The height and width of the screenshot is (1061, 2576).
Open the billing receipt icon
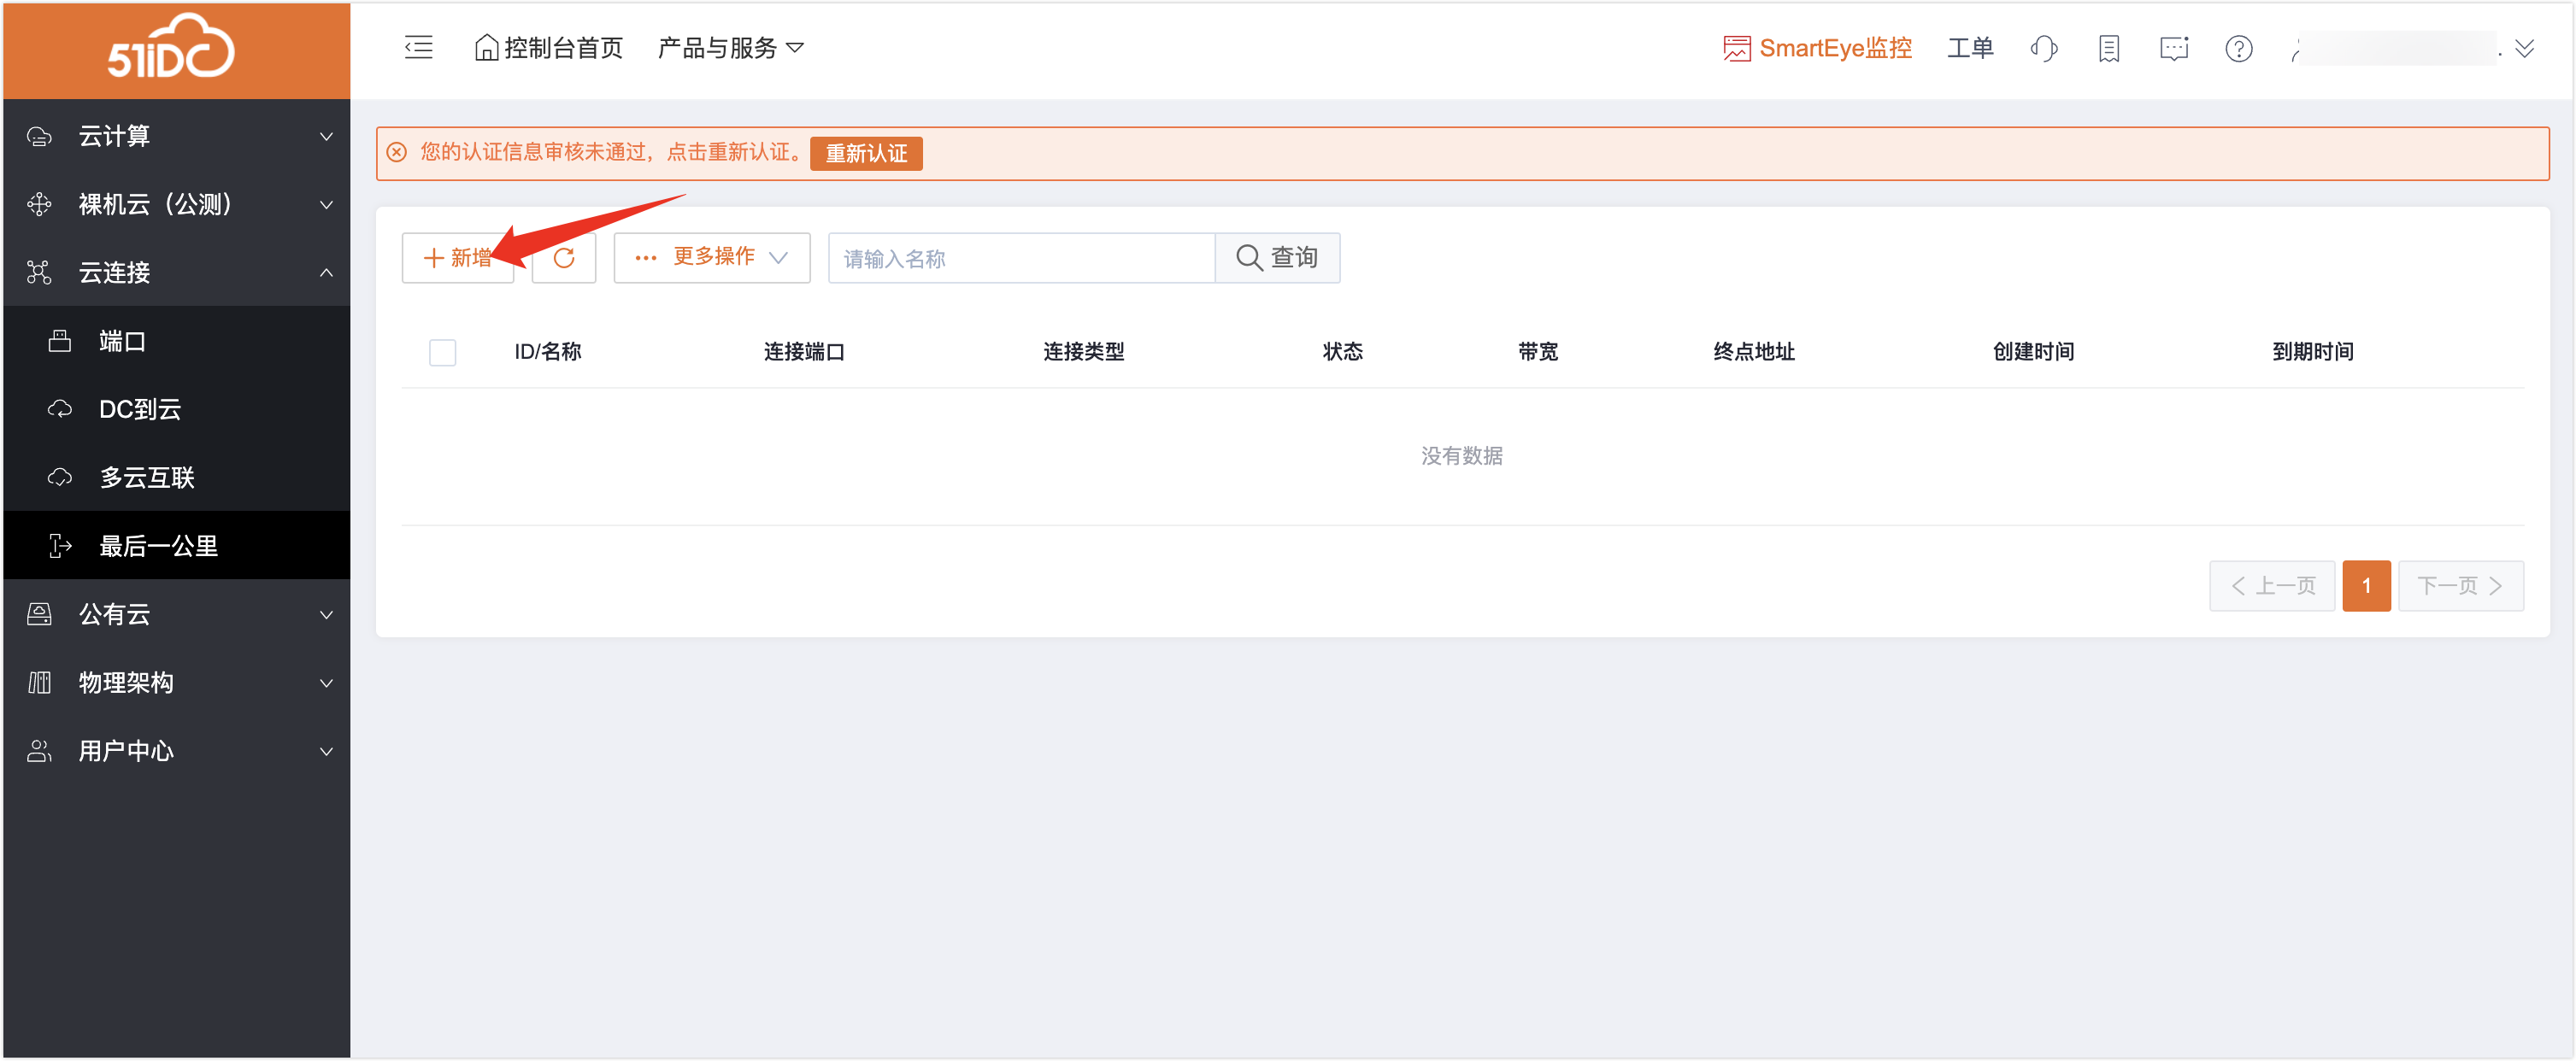[2108, 48]
